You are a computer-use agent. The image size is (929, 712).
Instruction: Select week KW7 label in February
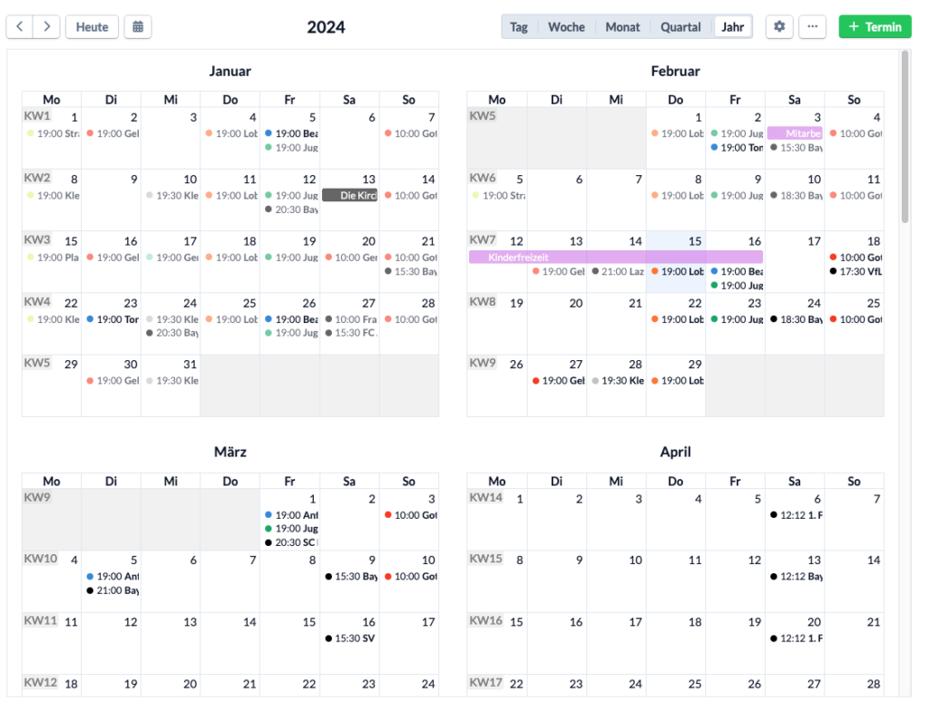click(x=483, y=239)
